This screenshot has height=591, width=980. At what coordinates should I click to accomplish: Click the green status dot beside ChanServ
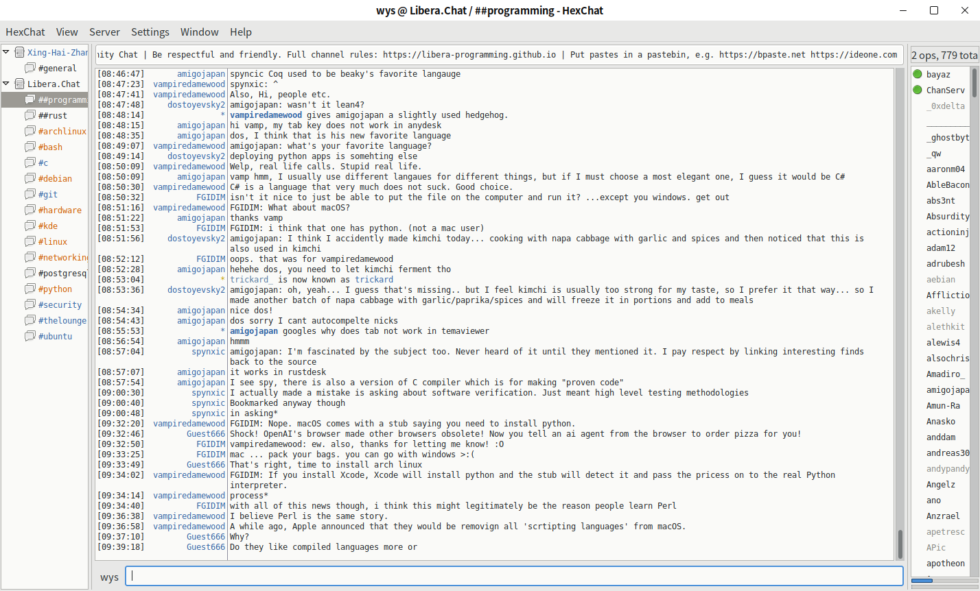[x=918, y=90]
